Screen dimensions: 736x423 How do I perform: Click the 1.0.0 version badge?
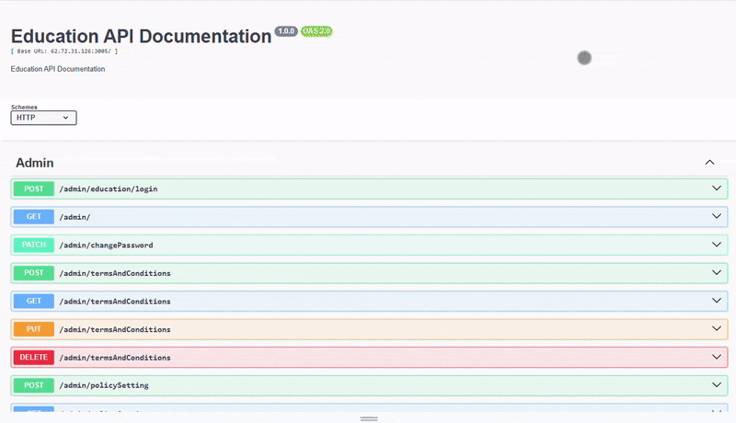286,31
